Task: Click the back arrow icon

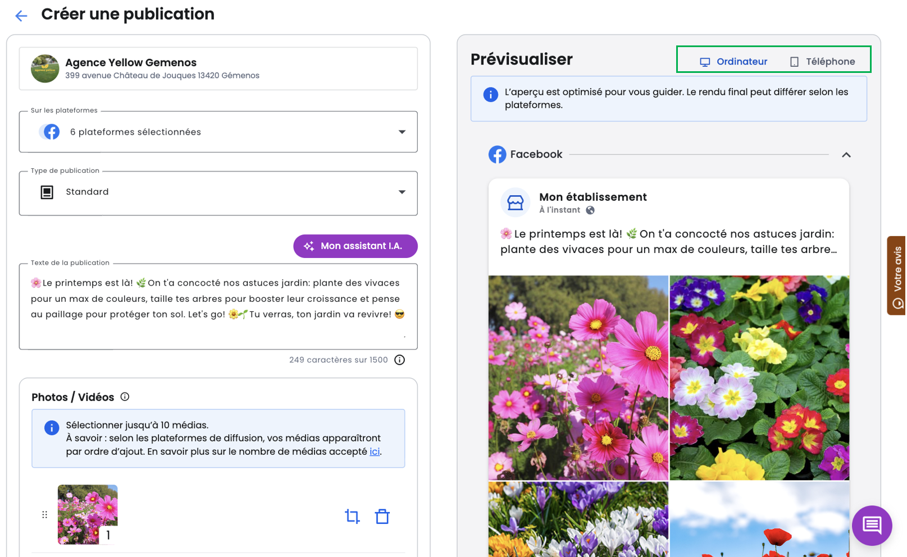Action: point(21,16)
